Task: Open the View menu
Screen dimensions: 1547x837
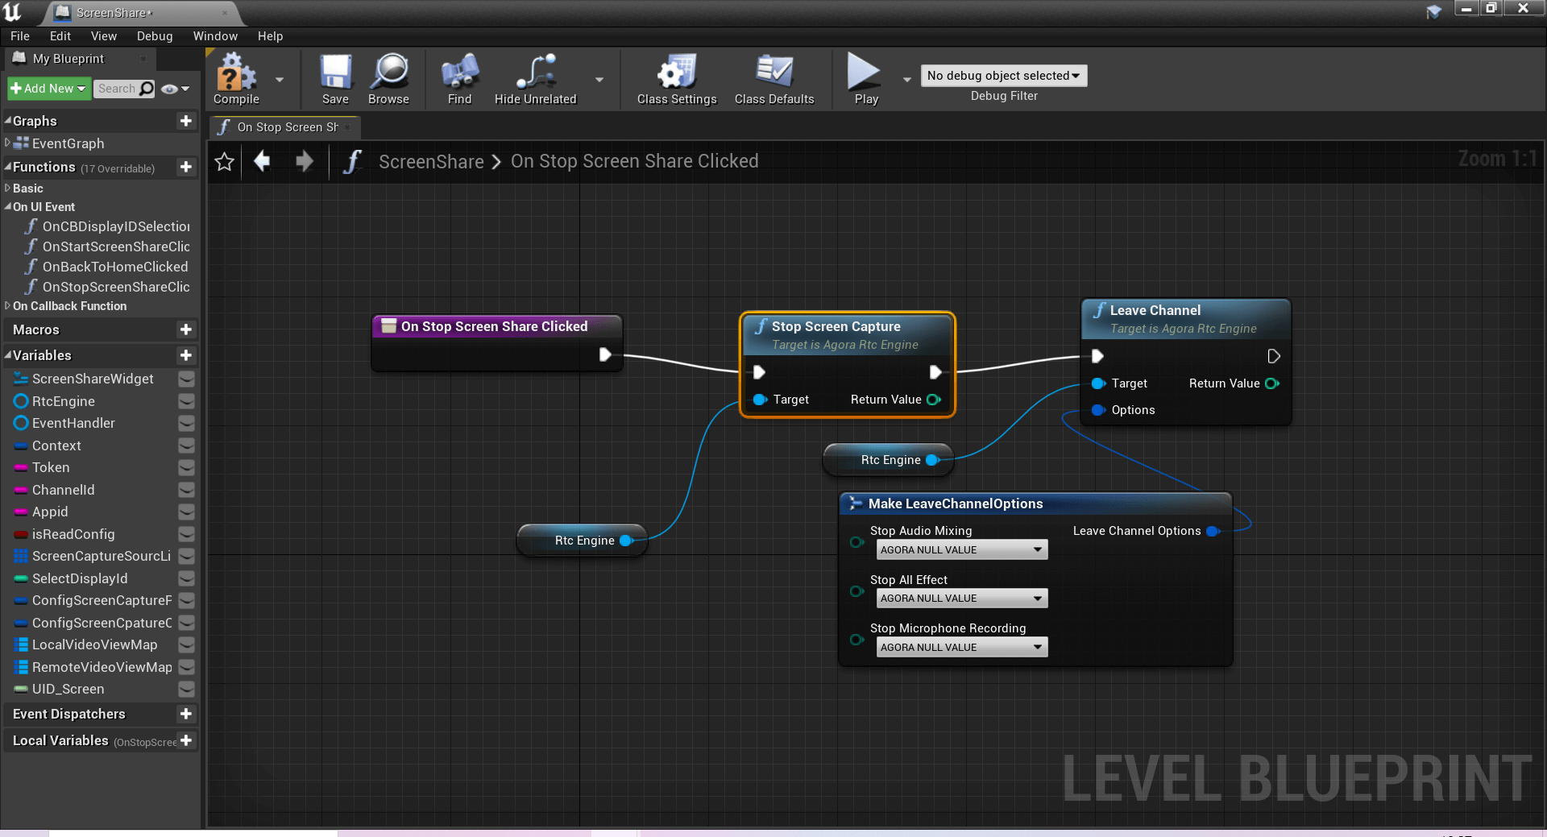Action: click(x=104, y=36)
